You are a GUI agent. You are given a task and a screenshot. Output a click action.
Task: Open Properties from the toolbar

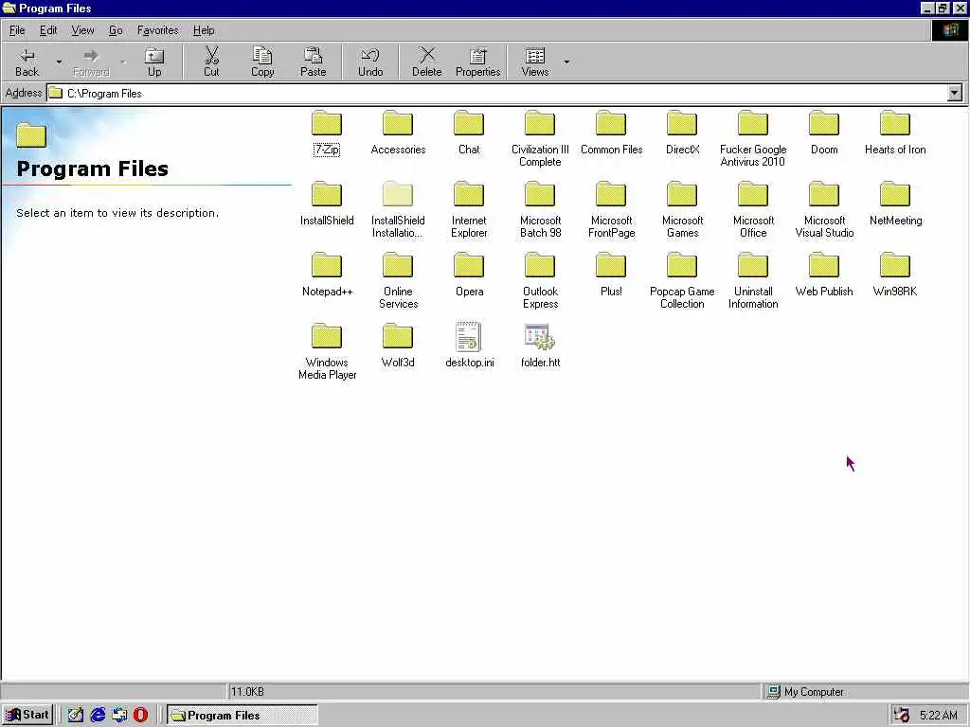(x=477, y=62)
